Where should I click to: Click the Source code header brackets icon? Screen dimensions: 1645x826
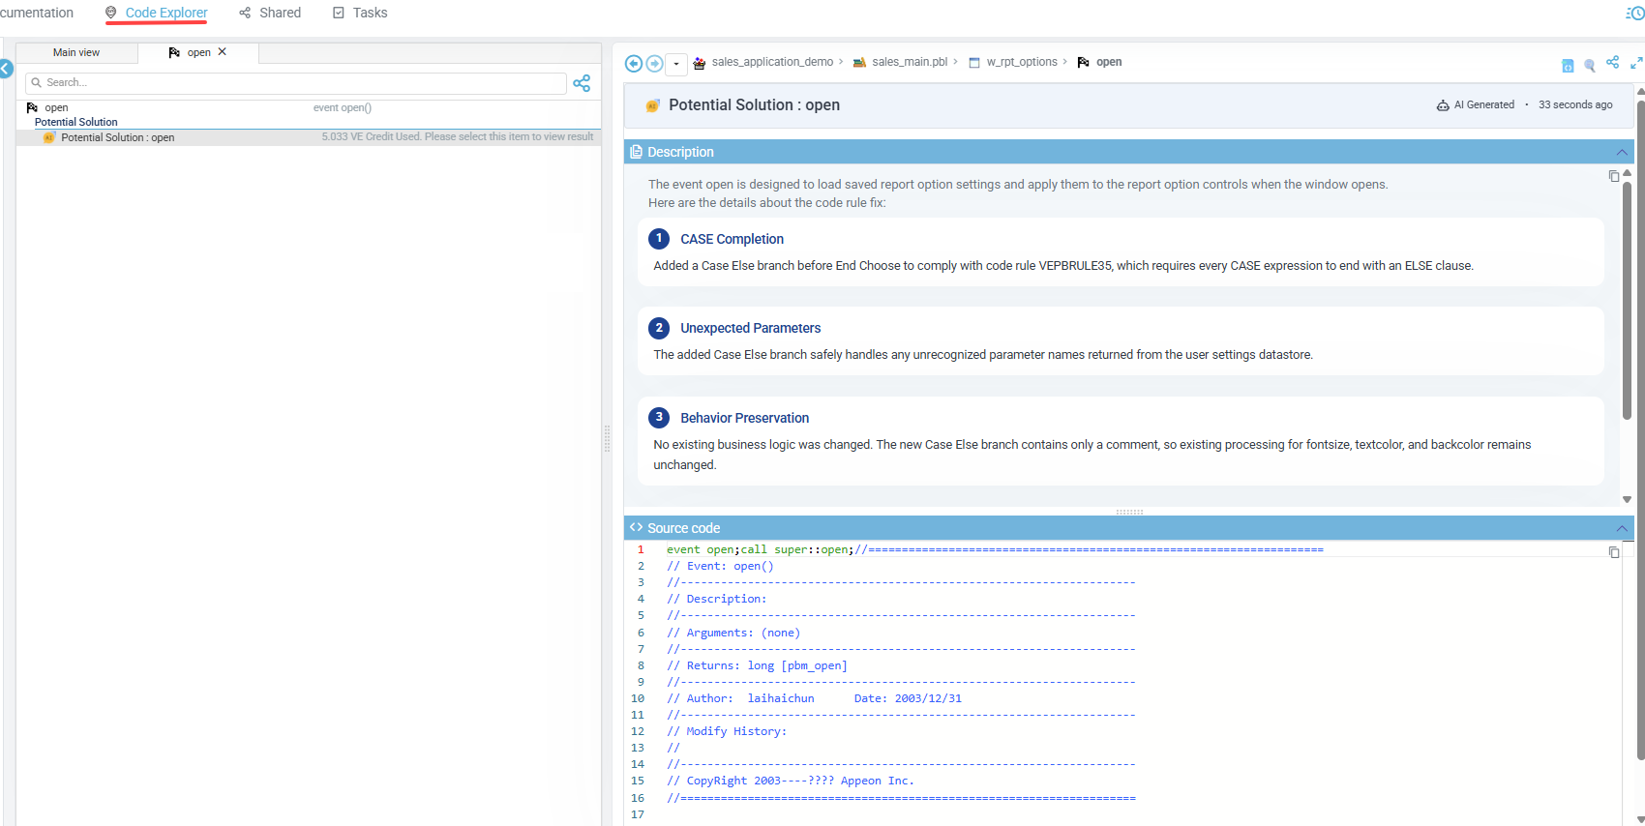click(636, 527)
